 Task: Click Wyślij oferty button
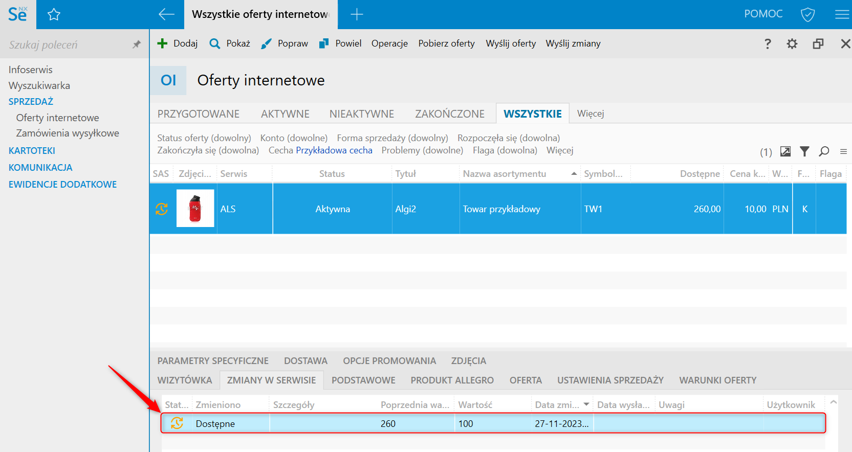(511, 43)
